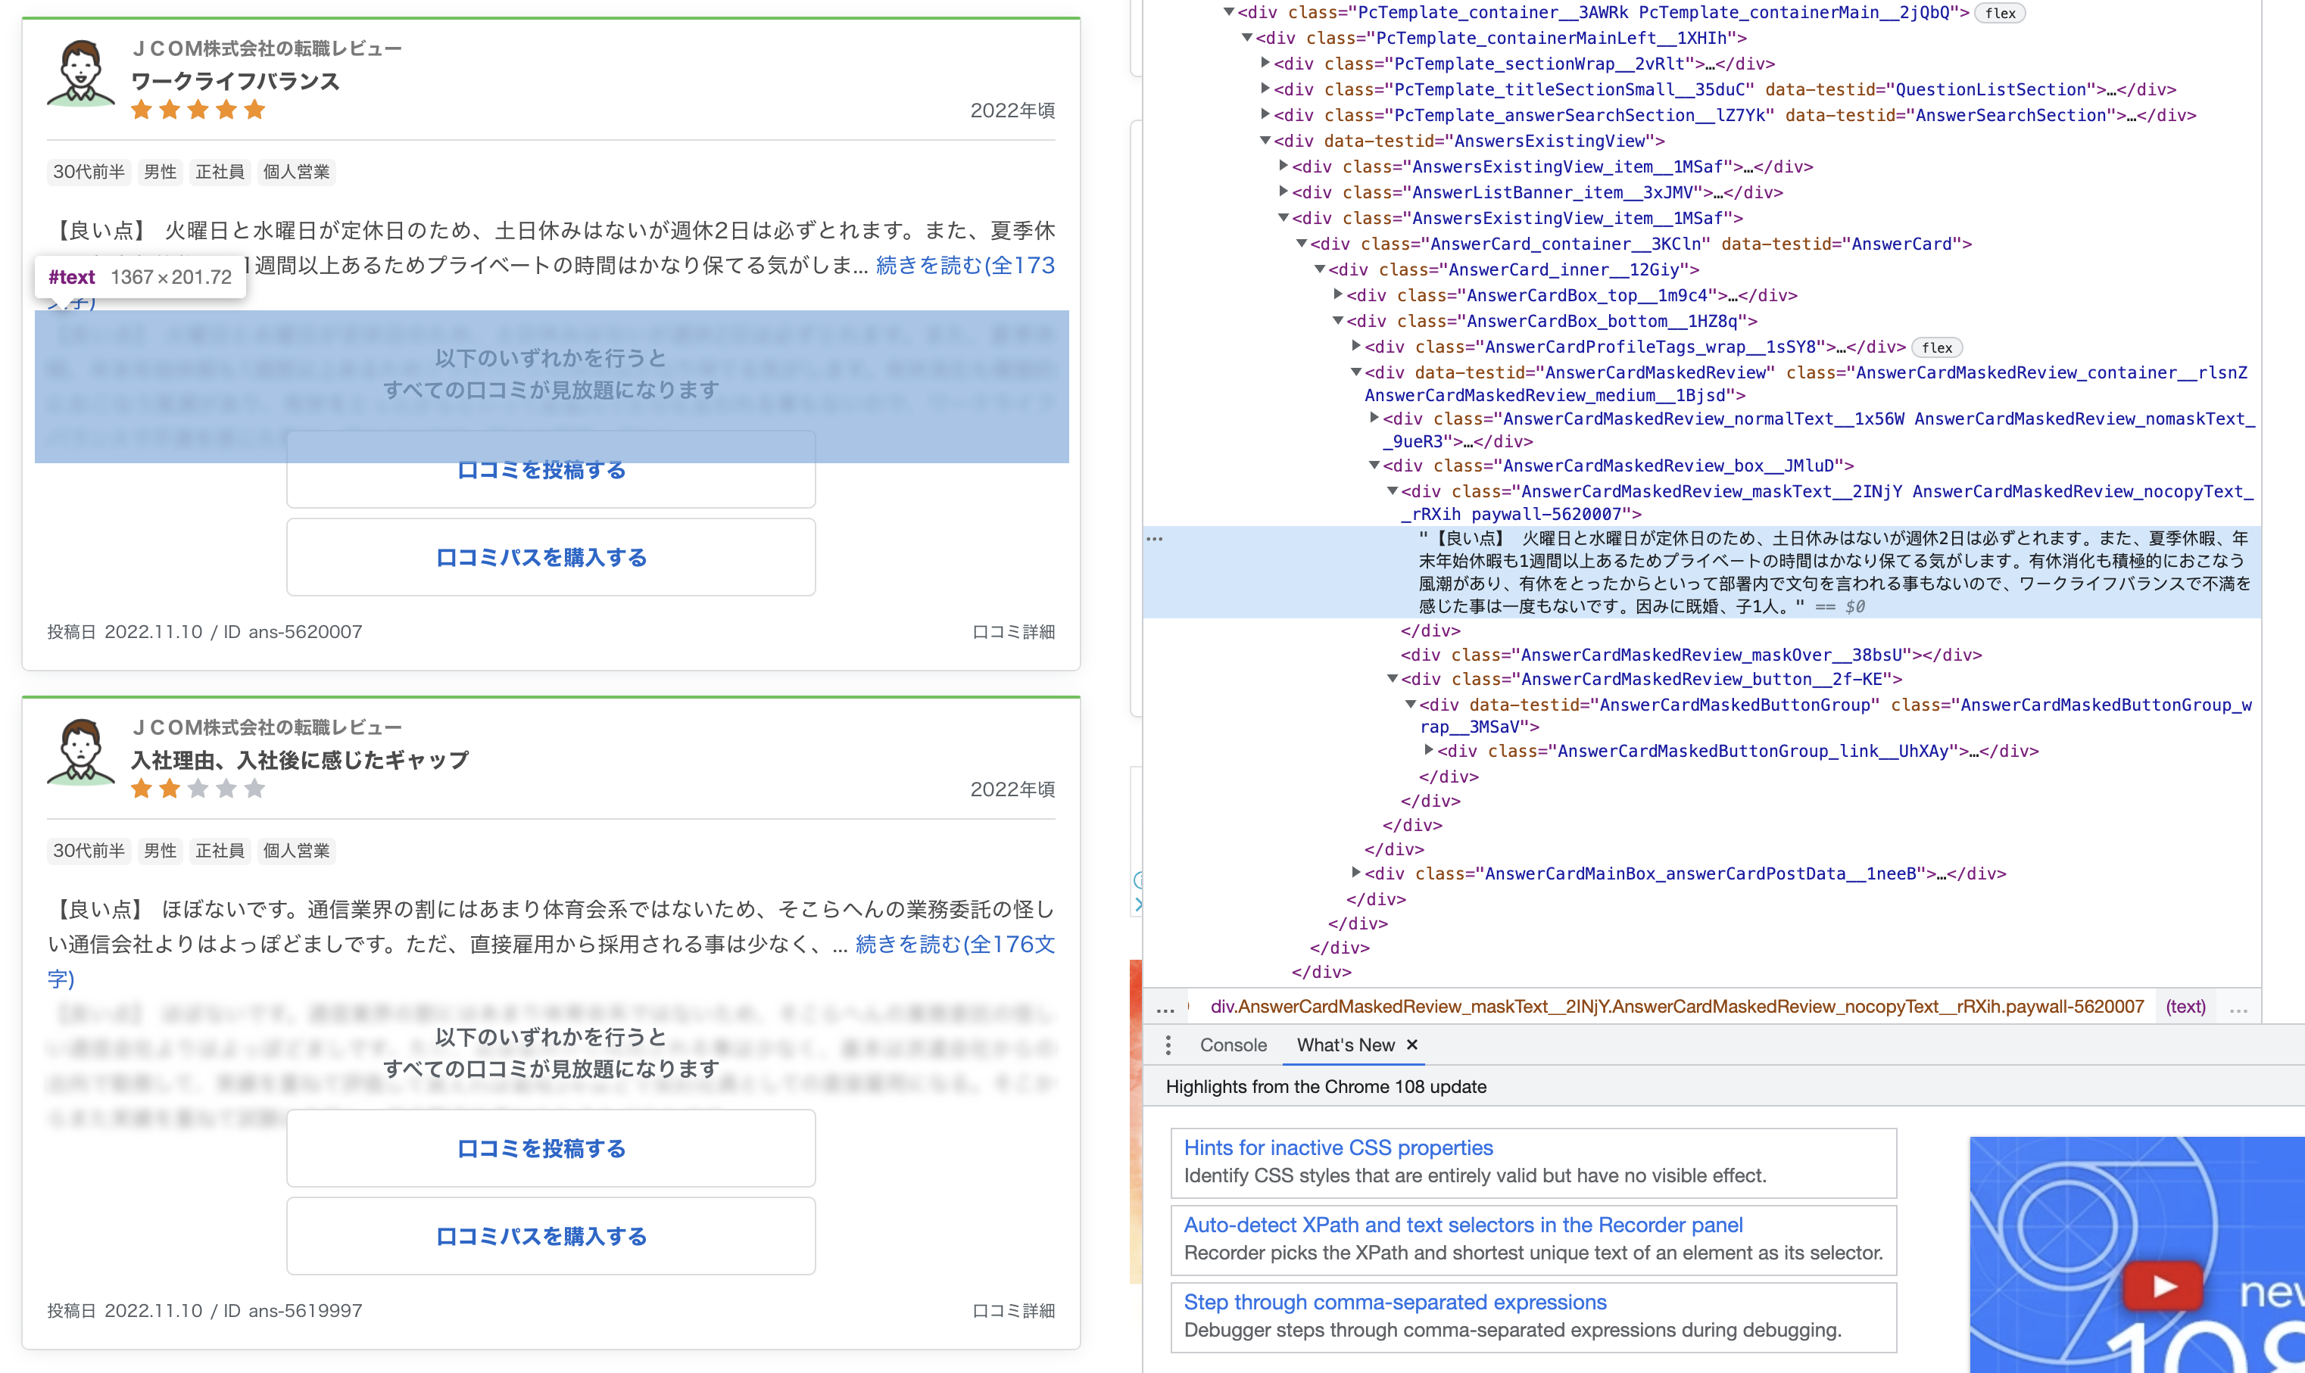Open 続きを読む(全176文字) link in second review
This screenshot has height=1373, width=2305.
tap(954, 945)
